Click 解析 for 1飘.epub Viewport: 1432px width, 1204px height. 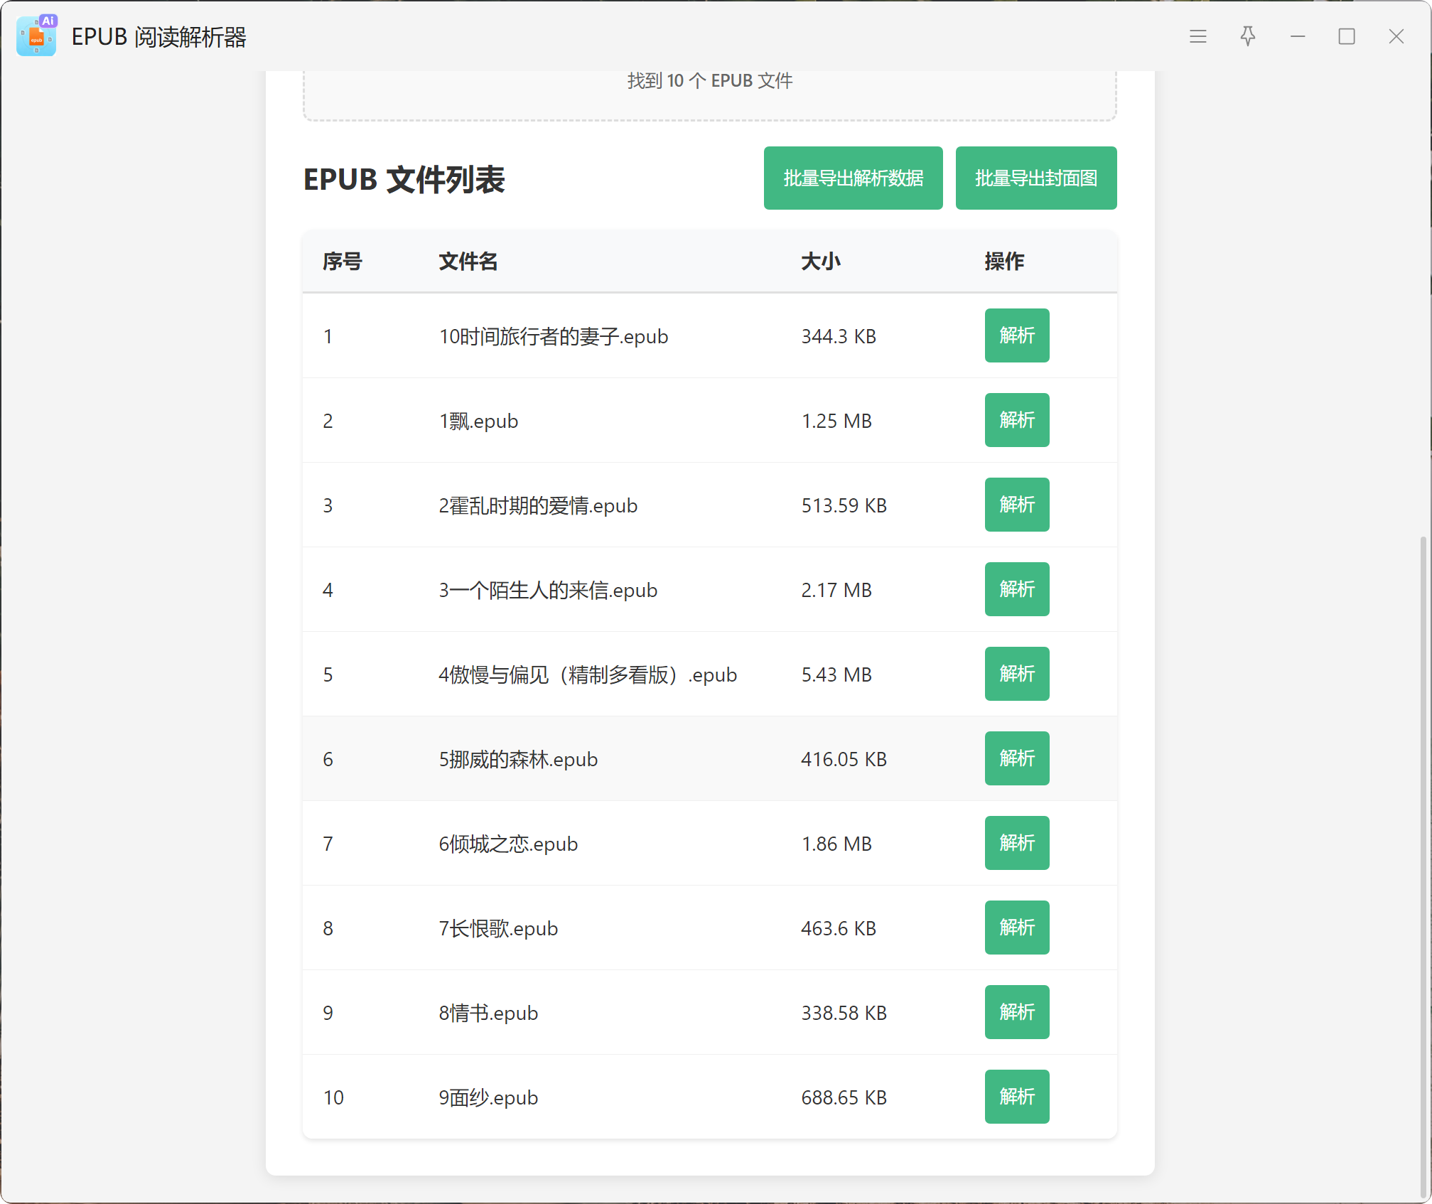pyautogui.click(x=1016, y=420)
